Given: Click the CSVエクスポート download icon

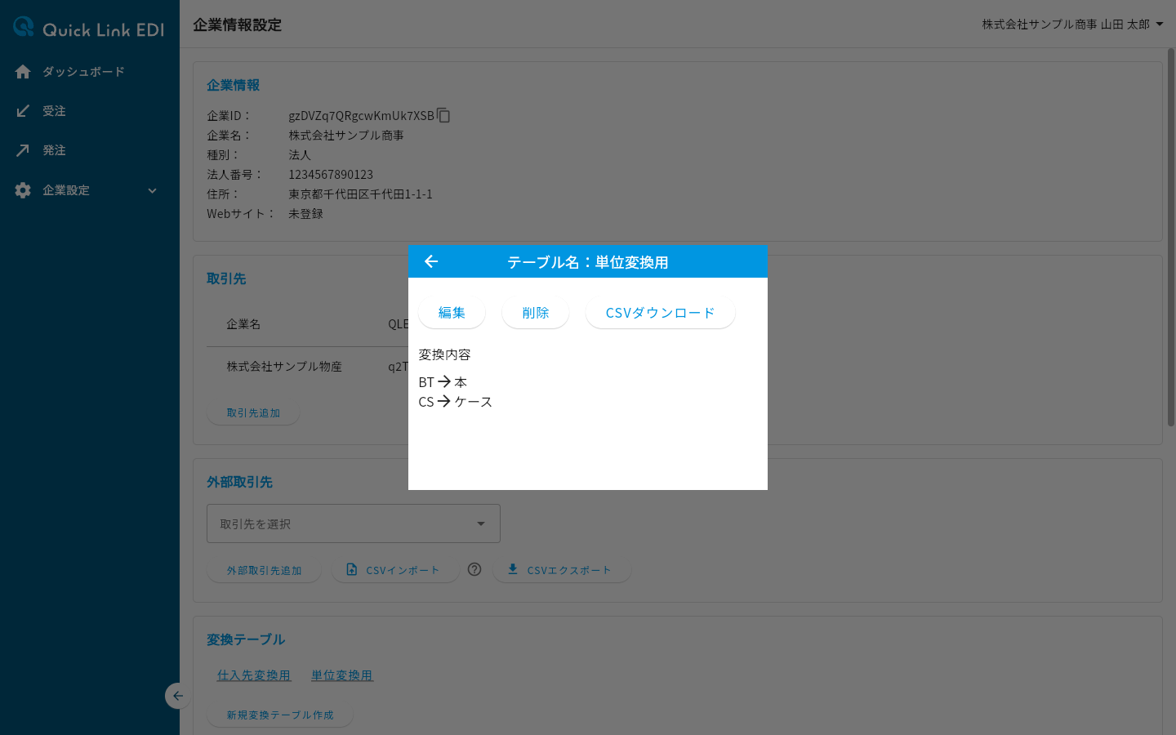Looking at the screenshot, I should click(513, 569).
